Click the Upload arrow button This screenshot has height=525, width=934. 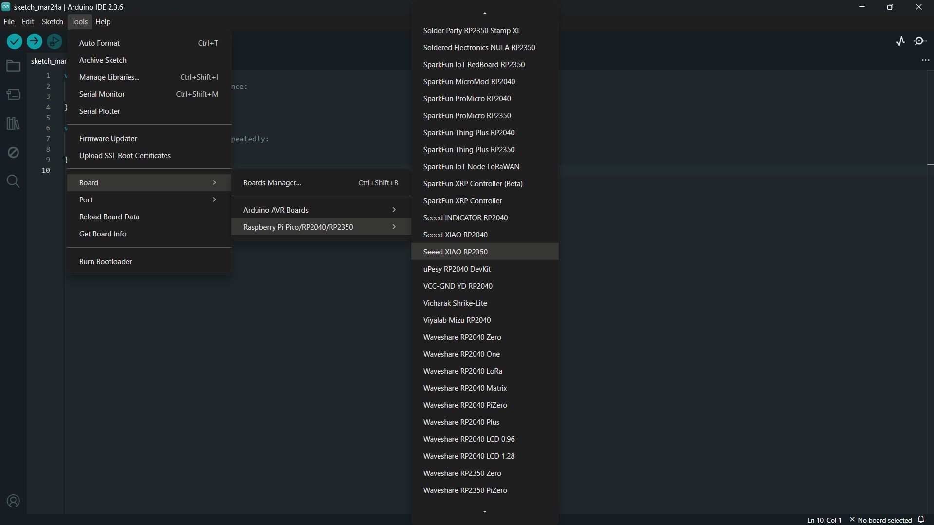(35, 41)
